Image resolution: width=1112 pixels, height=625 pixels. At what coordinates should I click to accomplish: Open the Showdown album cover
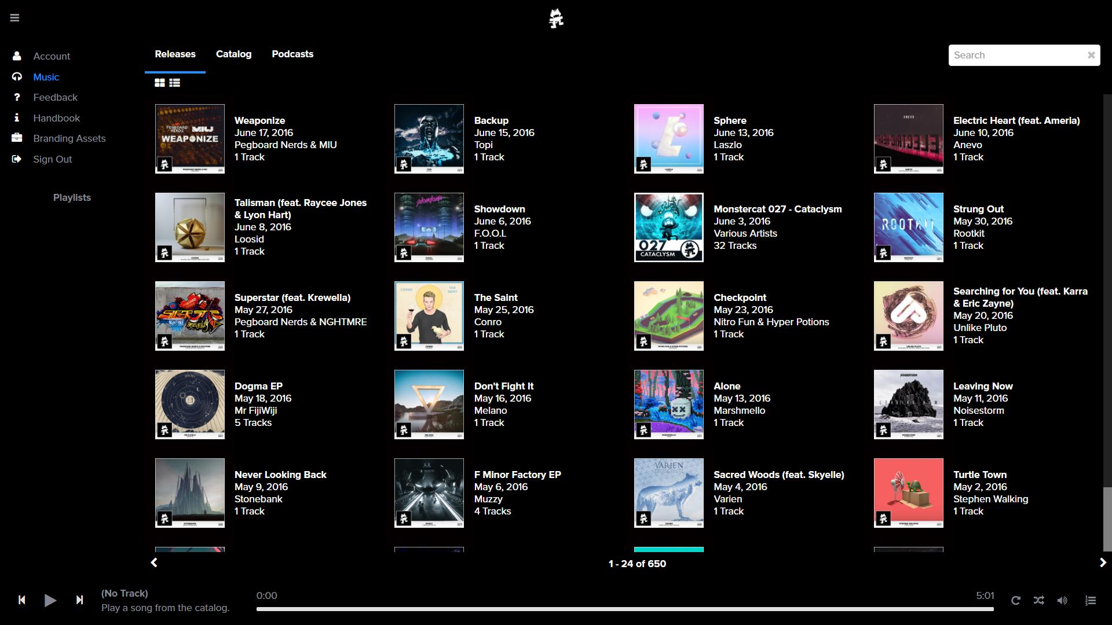pyautogui.click(x=429, y=227)
